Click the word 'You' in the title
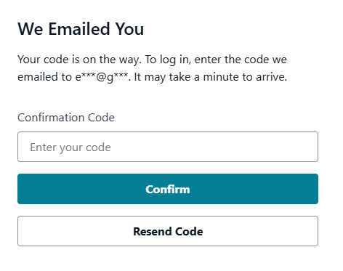343x271 pixels. click(129, 29)
